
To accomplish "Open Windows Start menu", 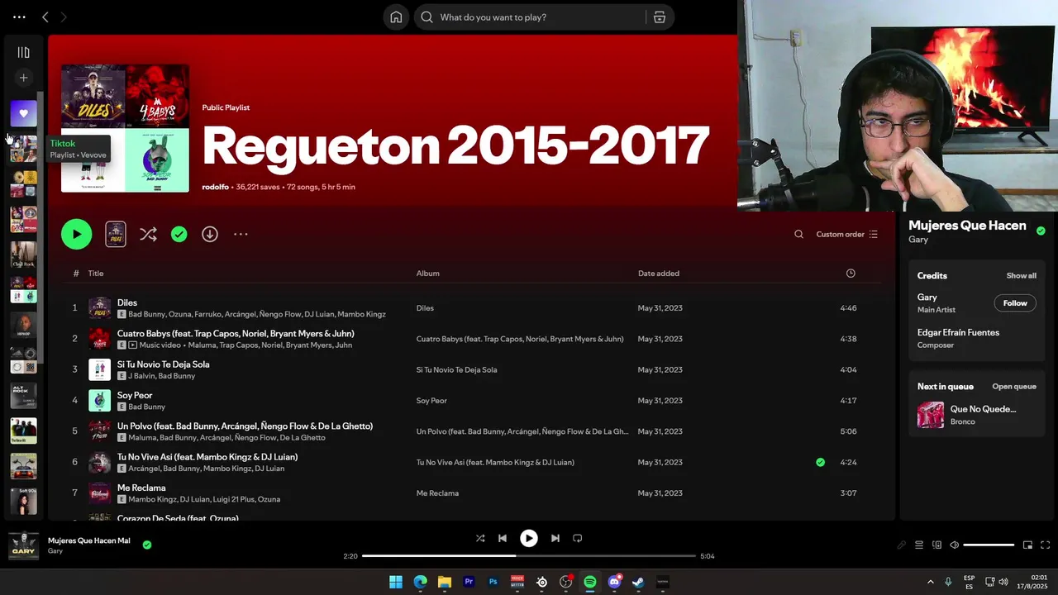I will click(x=396, y=582).
